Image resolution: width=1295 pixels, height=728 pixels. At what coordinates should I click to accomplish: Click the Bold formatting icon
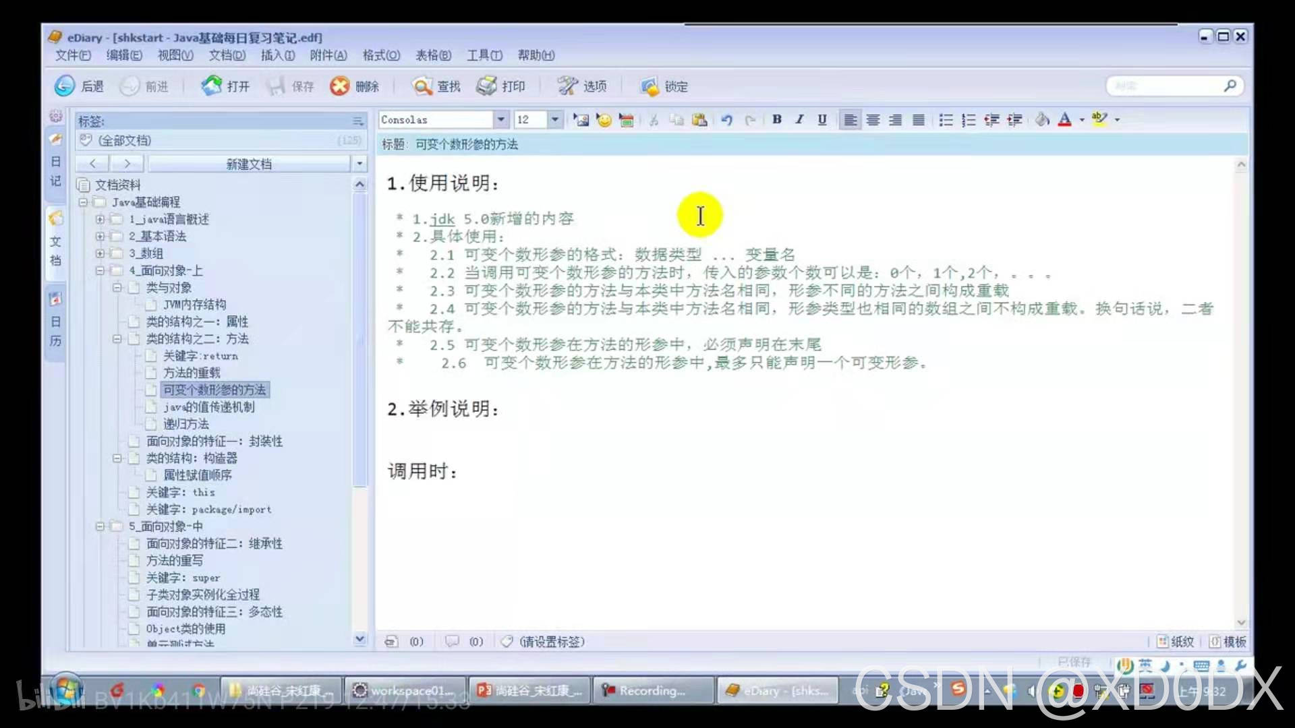(x=776, y=119)
